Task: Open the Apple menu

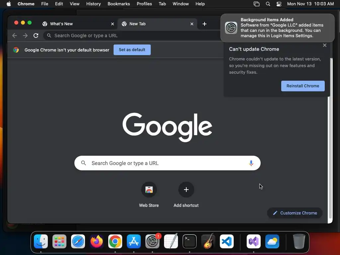Action: pos(9,4)
